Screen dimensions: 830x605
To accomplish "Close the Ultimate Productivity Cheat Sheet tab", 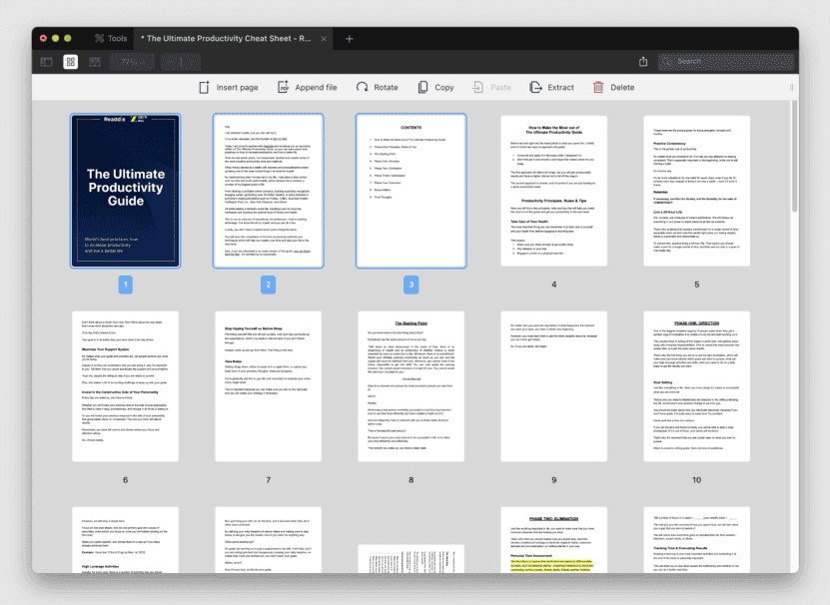I will 324,39.
